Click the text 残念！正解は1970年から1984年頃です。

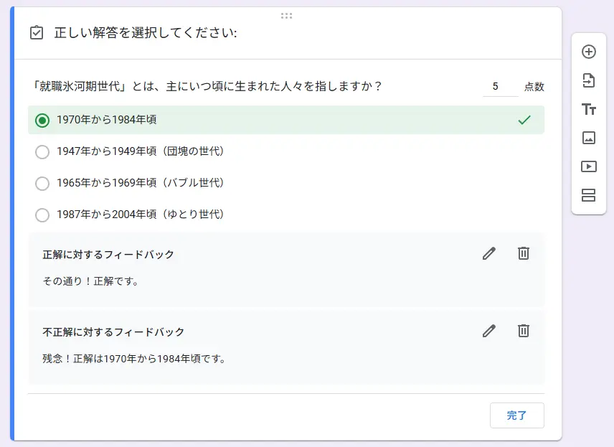[134, 359]
